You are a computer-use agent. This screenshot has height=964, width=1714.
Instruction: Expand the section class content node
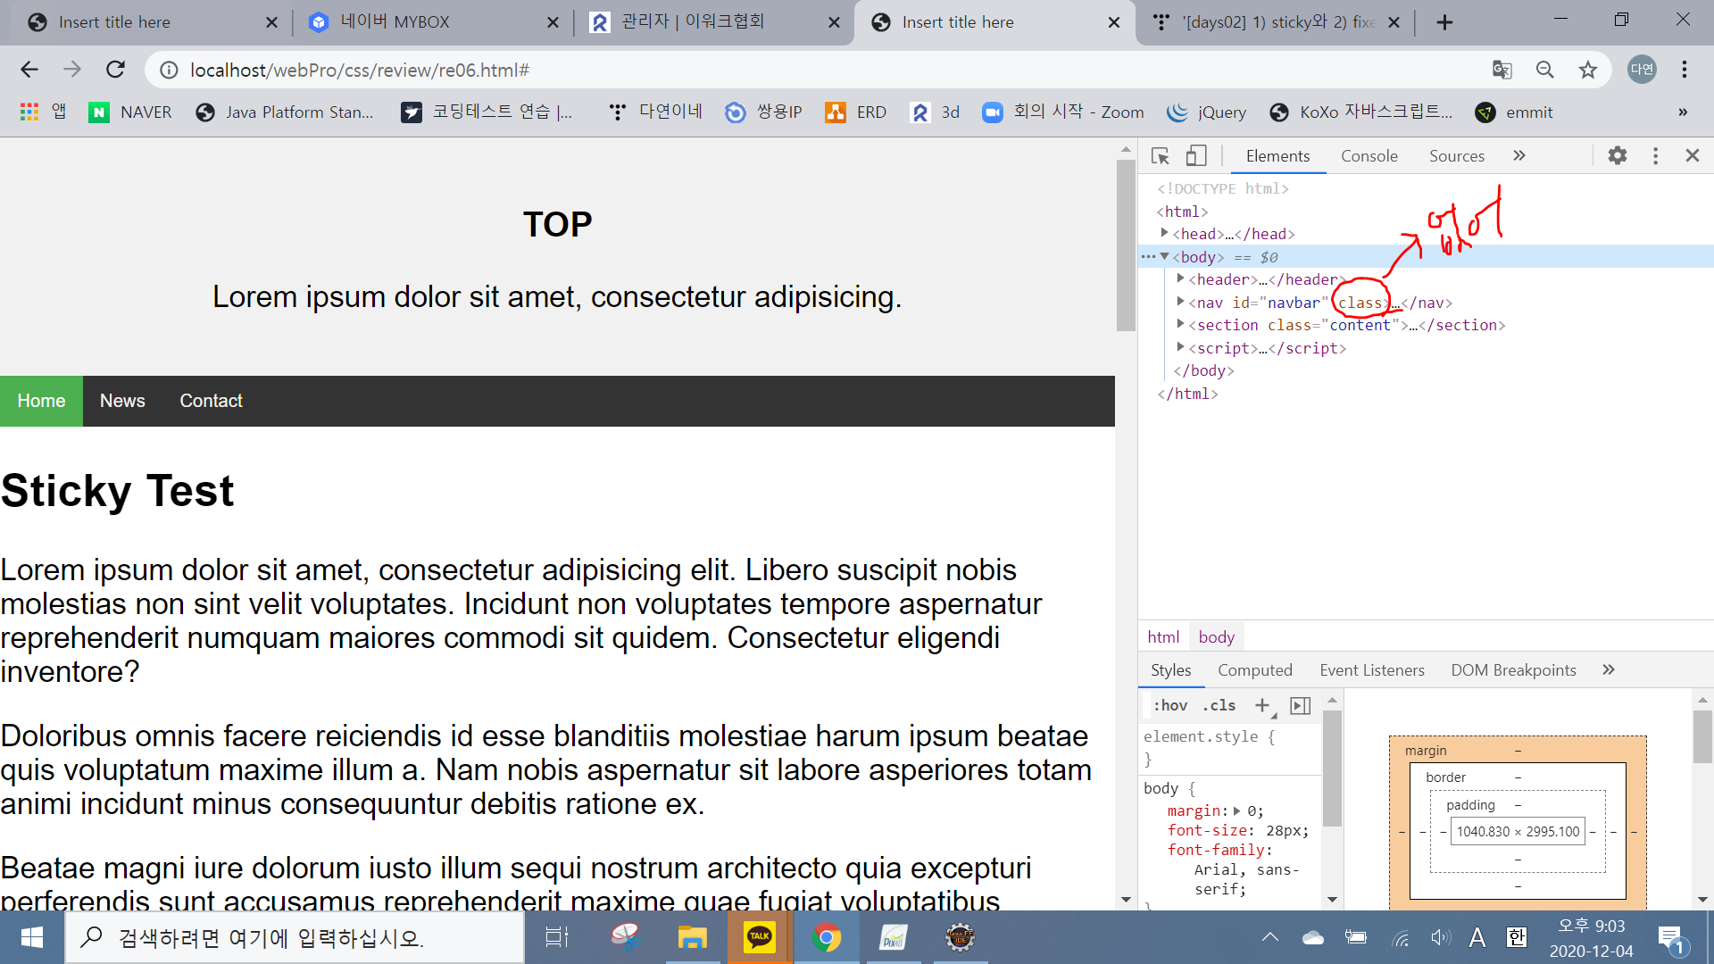(1180, 324)
